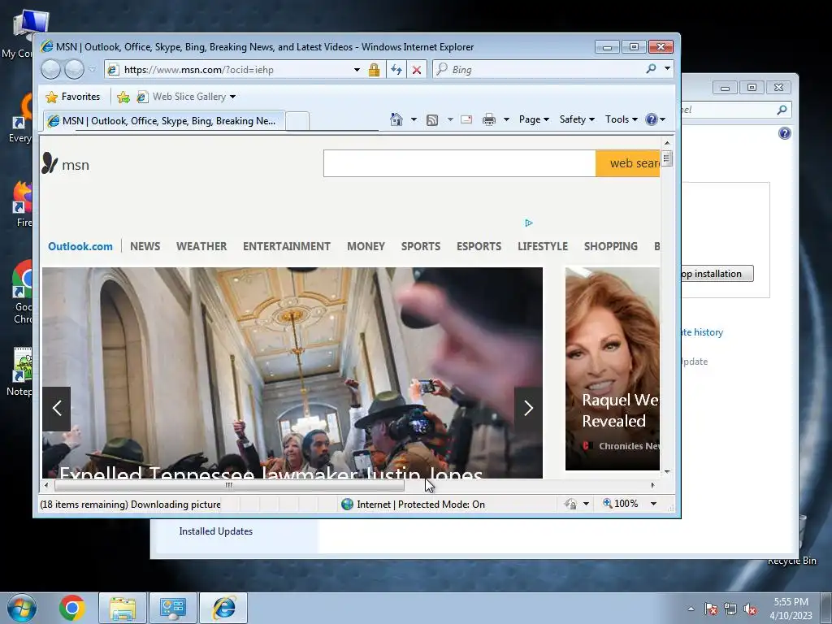832x624 pixels.
Task: Open the Tools menu
Action: point(621,119)
